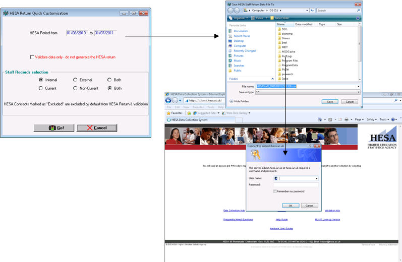Click Save in the Save HESA dialog
The image size is (402, 262).
click(x=330, y=102)
